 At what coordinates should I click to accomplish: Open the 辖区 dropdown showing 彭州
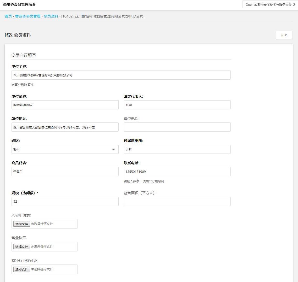[65, 149]
